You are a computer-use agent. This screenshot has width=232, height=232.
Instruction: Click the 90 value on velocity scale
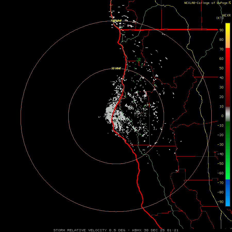pos(221,30)
